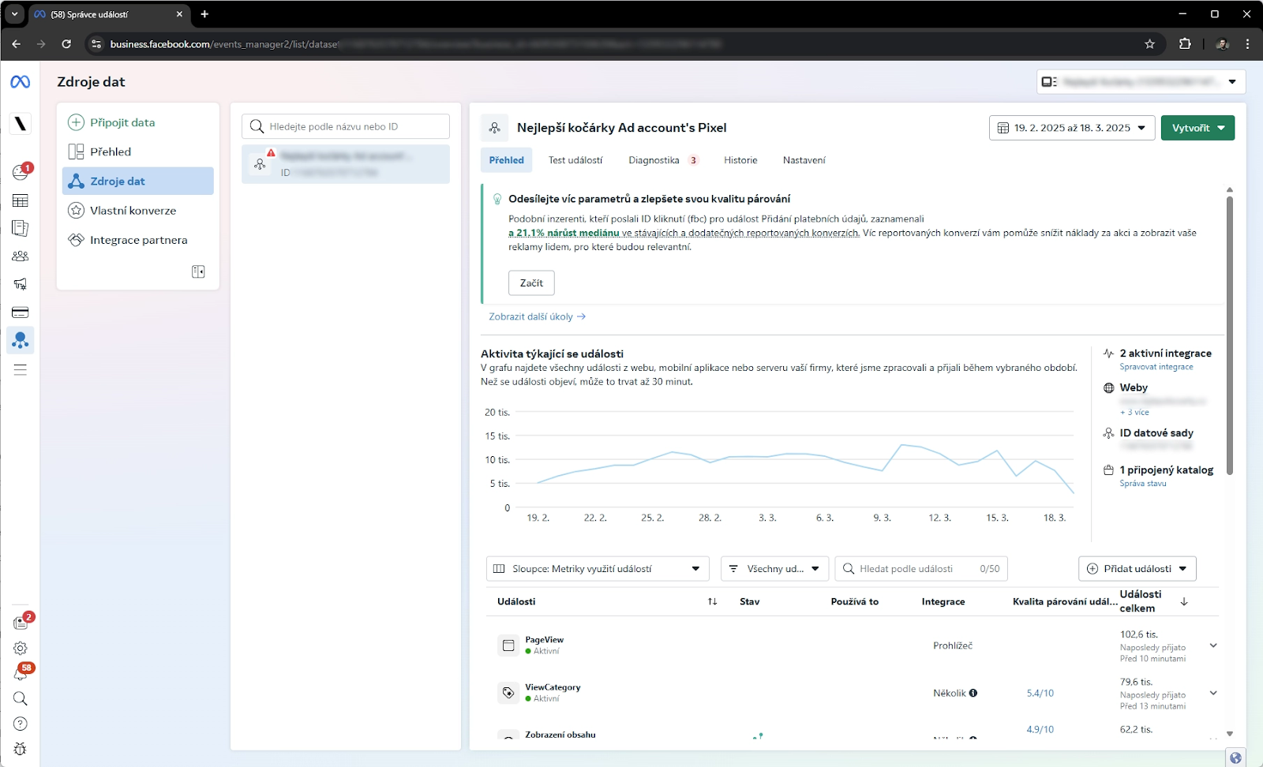Open the date range dropdown

click(x=1072, y=128)
